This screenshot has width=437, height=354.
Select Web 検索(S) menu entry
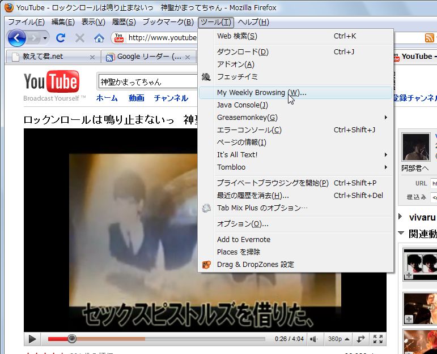[295, 36]
